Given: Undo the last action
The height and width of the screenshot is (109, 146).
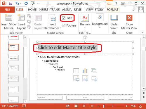Looking at the screenshot, I should pos(17,4).
